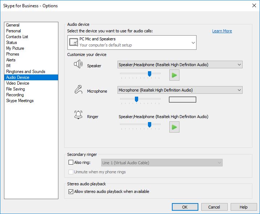Image resolution: width=260 pixels, height=214 pixels.
Task: Open File Saving options
Action: pos(31,89)
